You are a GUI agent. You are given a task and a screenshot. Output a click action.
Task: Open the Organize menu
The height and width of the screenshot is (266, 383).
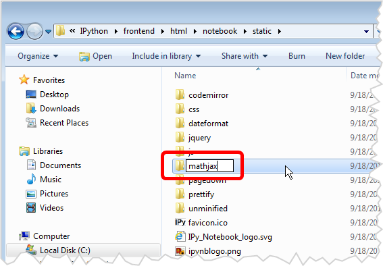click(38, 56)
